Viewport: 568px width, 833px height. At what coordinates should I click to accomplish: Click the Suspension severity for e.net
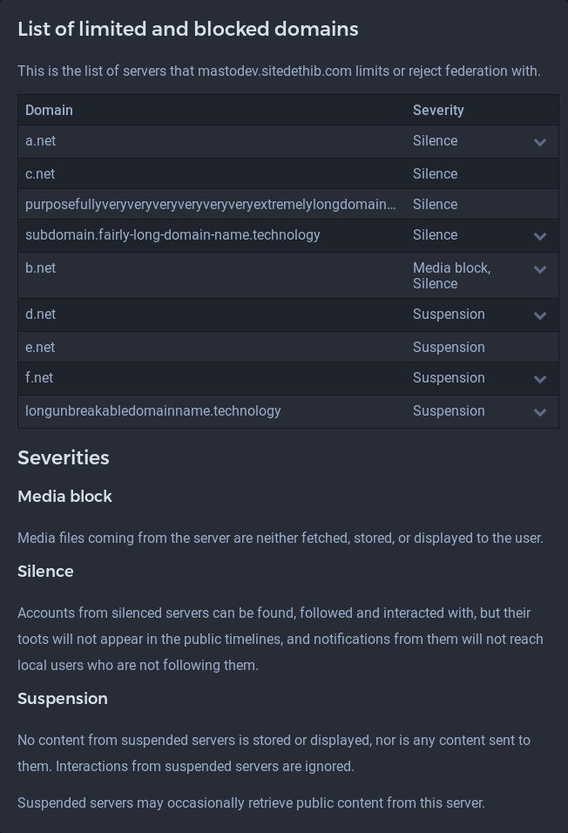pyautogui.click(x=449, y=348)
